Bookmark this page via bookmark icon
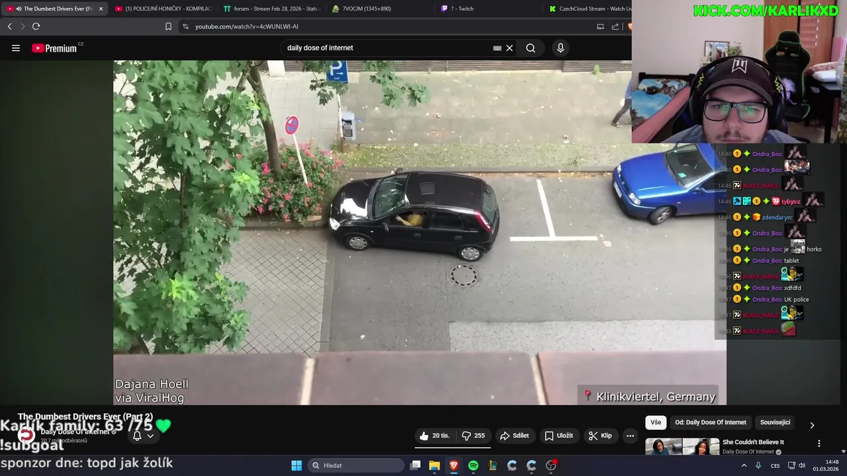This screenshot has width=847, height=476. pyautogui.click(x=168, y=26)
